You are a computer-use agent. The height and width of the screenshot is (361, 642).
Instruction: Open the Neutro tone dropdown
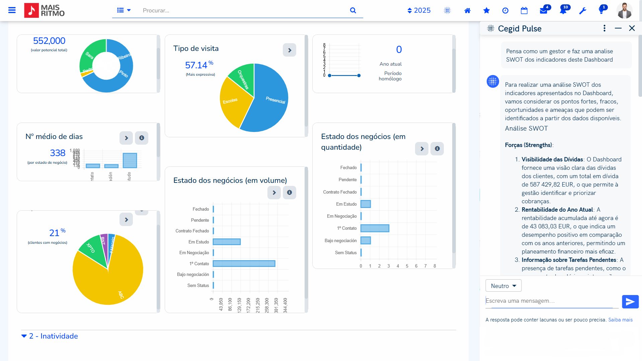coord(503,286)
